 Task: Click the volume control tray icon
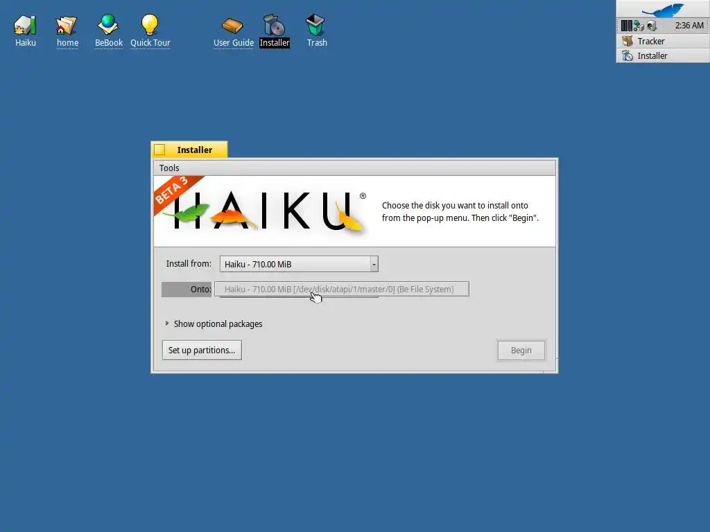click(x=652, y=26)
